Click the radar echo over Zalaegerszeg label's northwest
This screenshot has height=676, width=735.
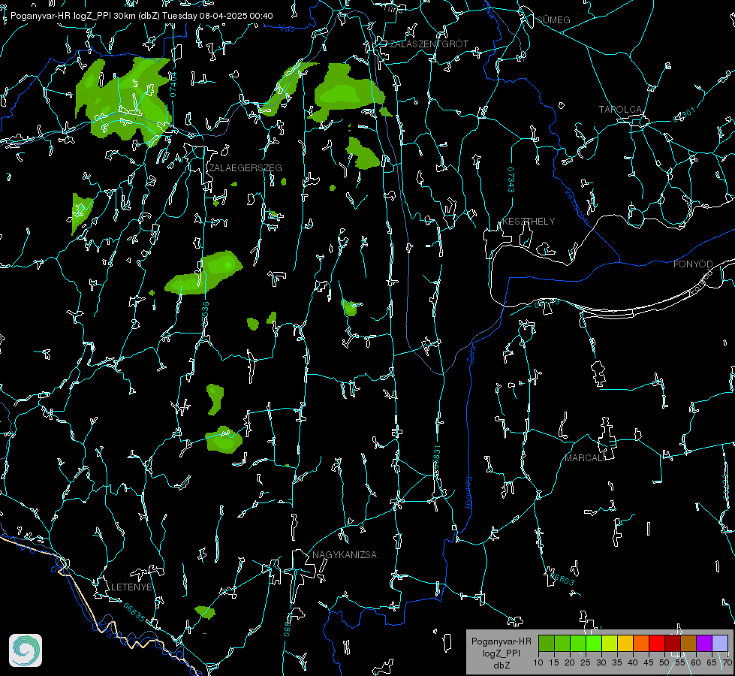tap(125, 101)
